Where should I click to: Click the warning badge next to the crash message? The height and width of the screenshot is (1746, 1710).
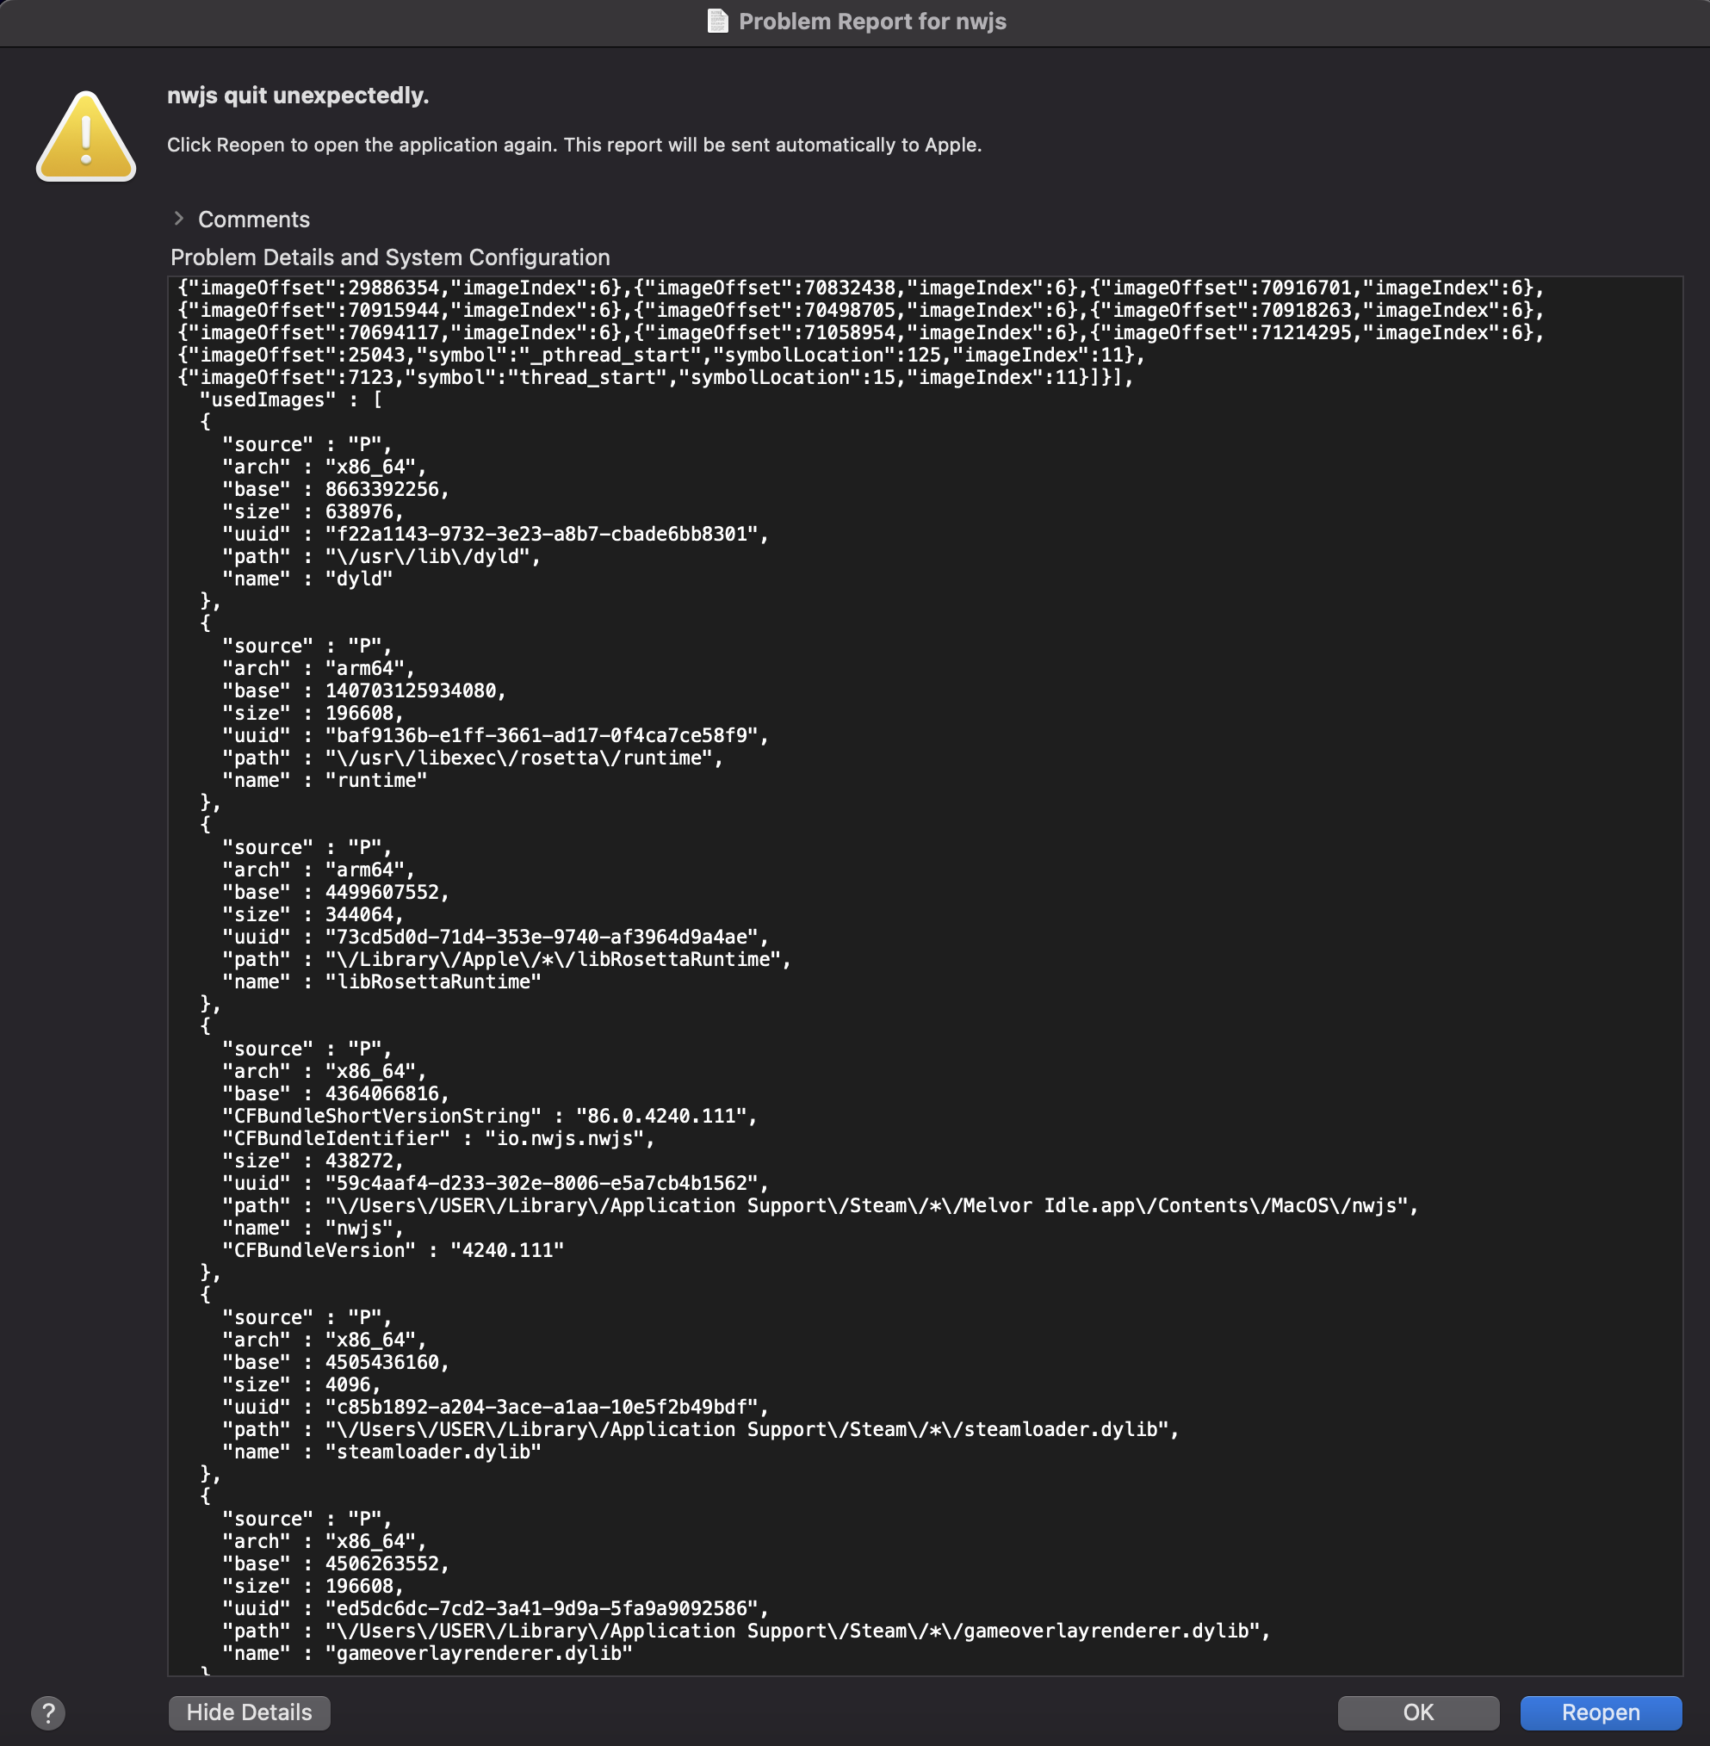[85, 139]
